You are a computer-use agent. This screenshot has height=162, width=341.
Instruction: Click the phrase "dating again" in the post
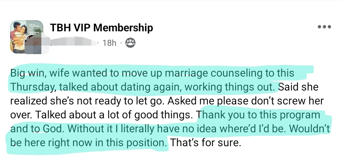(144, 86)
